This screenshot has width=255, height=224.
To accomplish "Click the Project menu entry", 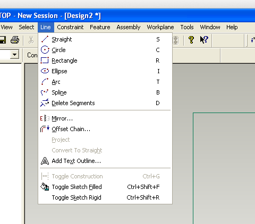I will click(x=105, y=140).
